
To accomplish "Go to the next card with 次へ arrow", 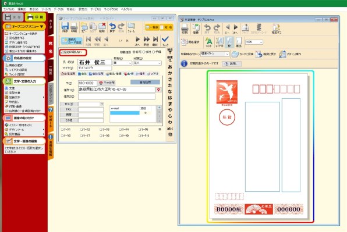I will click(x=137, y=41).
